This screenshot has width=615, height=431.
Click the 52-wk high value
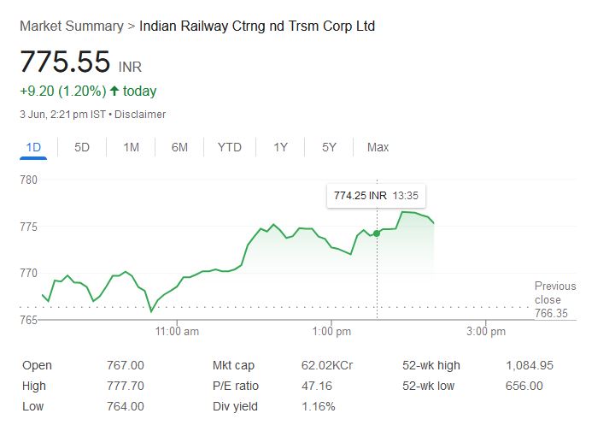pyautogui.click(x=530, y=365)
